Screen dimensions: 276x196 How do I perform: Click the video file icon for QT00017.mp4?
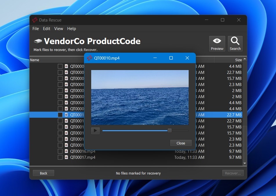66,157
